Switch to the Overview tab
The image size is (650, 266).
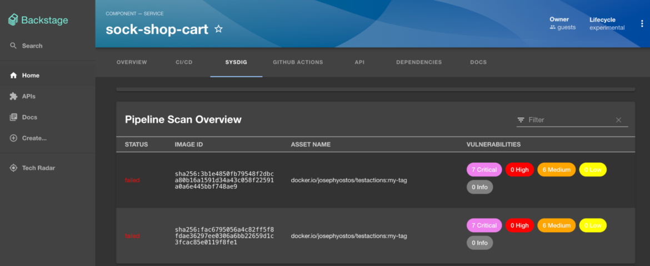pyautogui.click(x=132, y=62)
